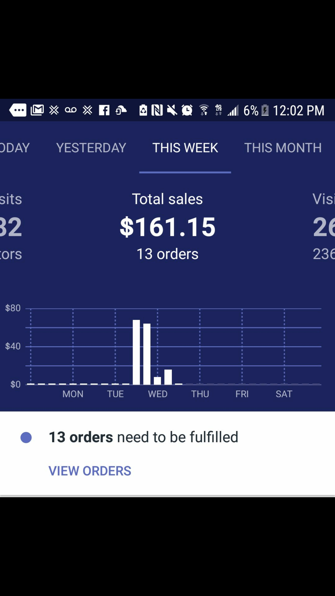Screen dimensions: 335x596
Task: Tap the muted sound status icon
Action: coord(172,110)
